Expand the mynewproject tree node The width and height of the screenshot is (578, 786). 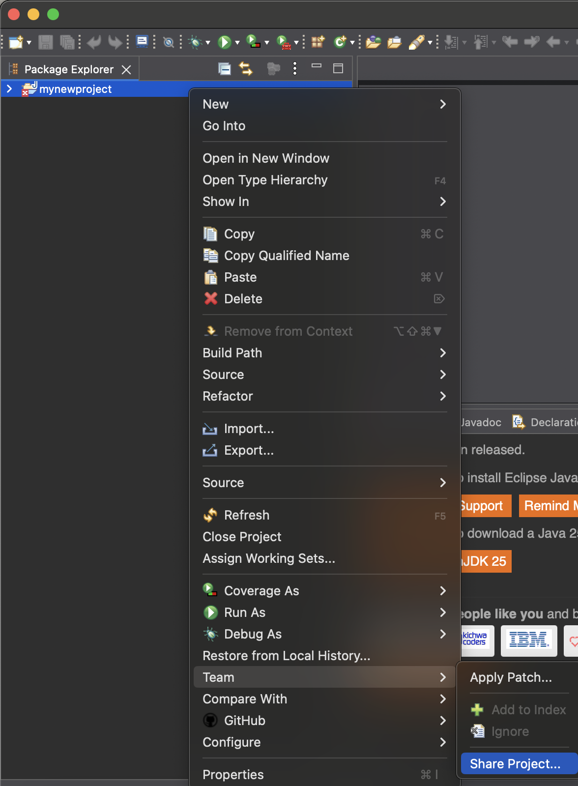(x=9, y=89)
